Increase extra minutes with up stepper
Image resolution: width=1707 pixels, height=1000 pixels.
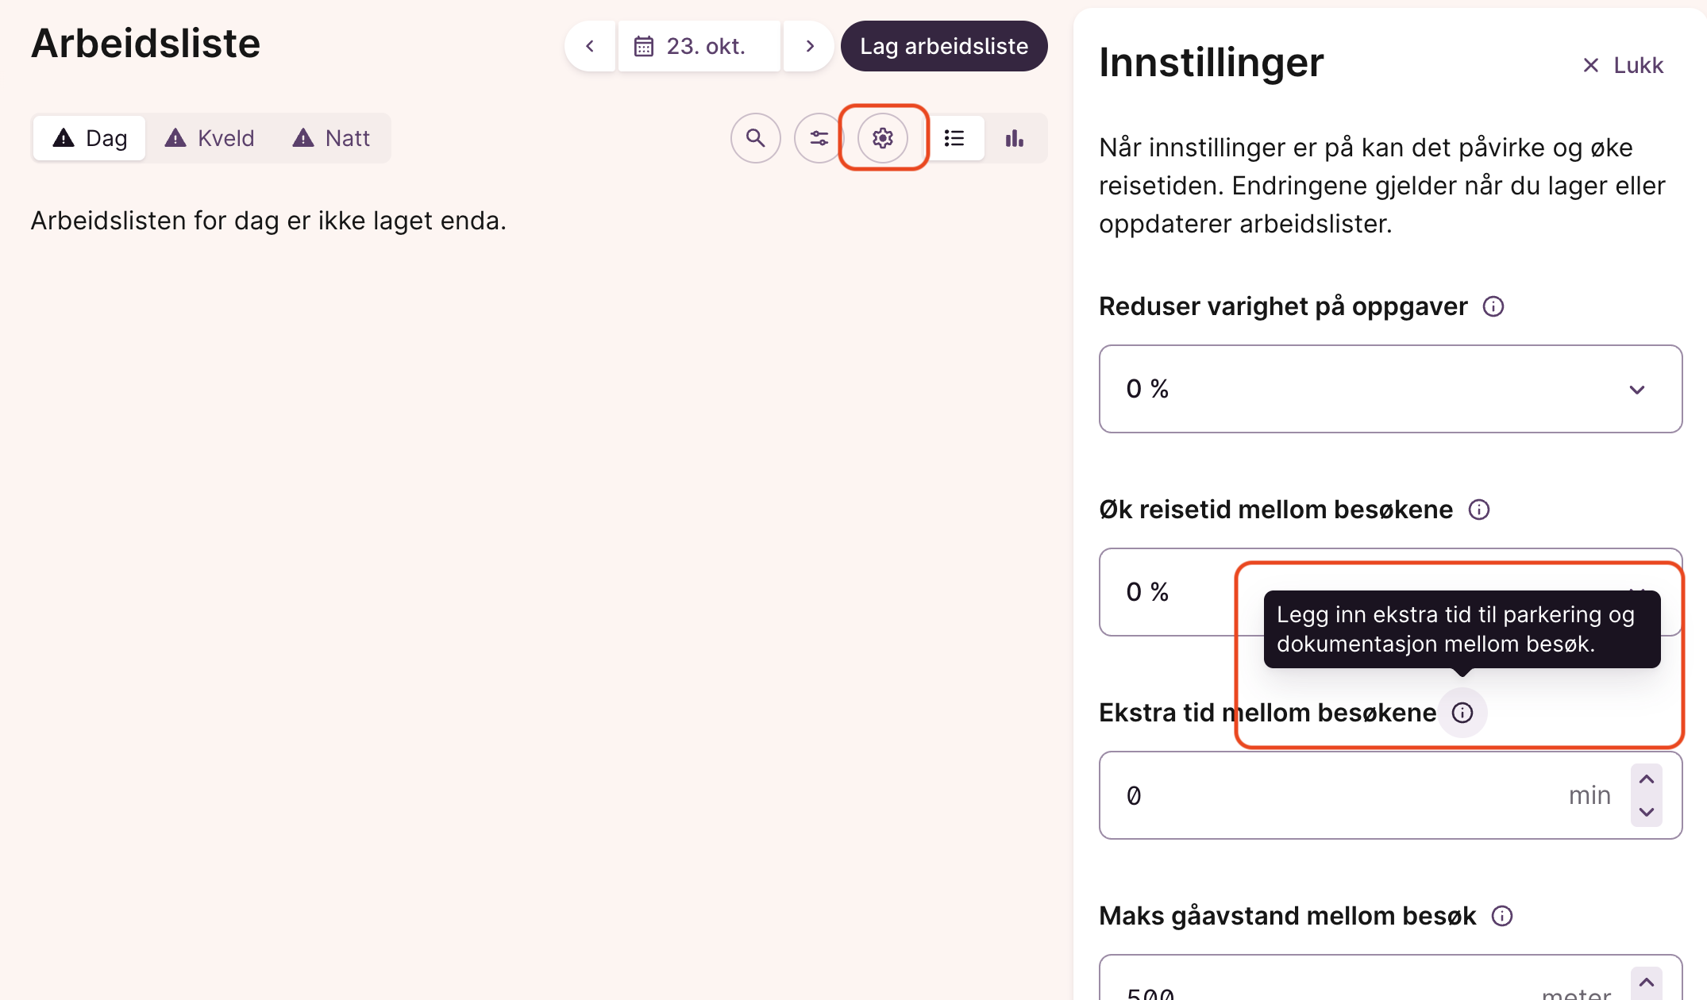pyautogui.click(x=1646, y=779)
